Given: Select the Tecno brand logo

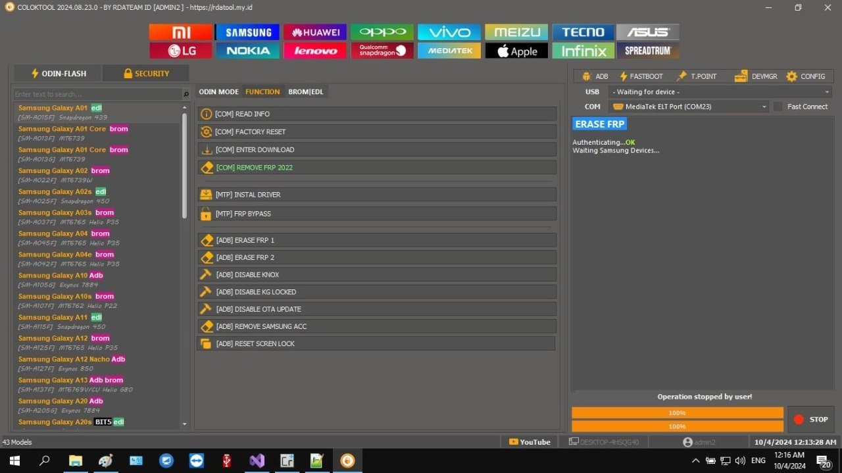Looking at the screenshot, I should pos(583,32).
